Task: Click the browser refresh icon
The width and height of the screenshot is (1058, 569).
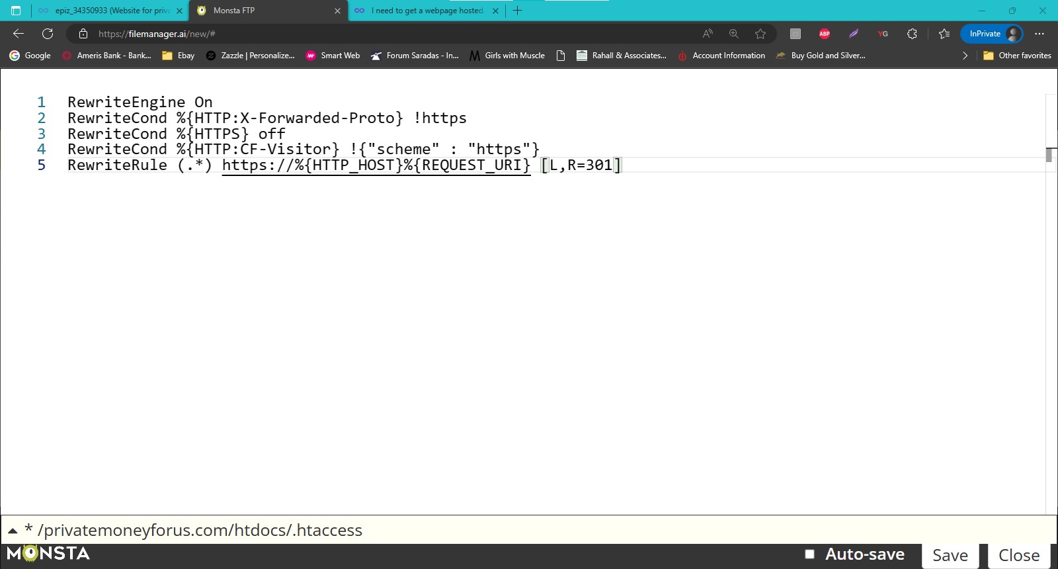Action: pos(48,34)
